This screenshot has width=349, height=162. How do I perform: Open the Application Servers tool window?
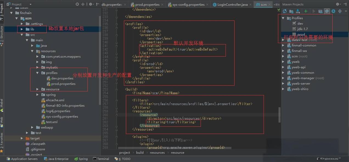tap(22, 159)
